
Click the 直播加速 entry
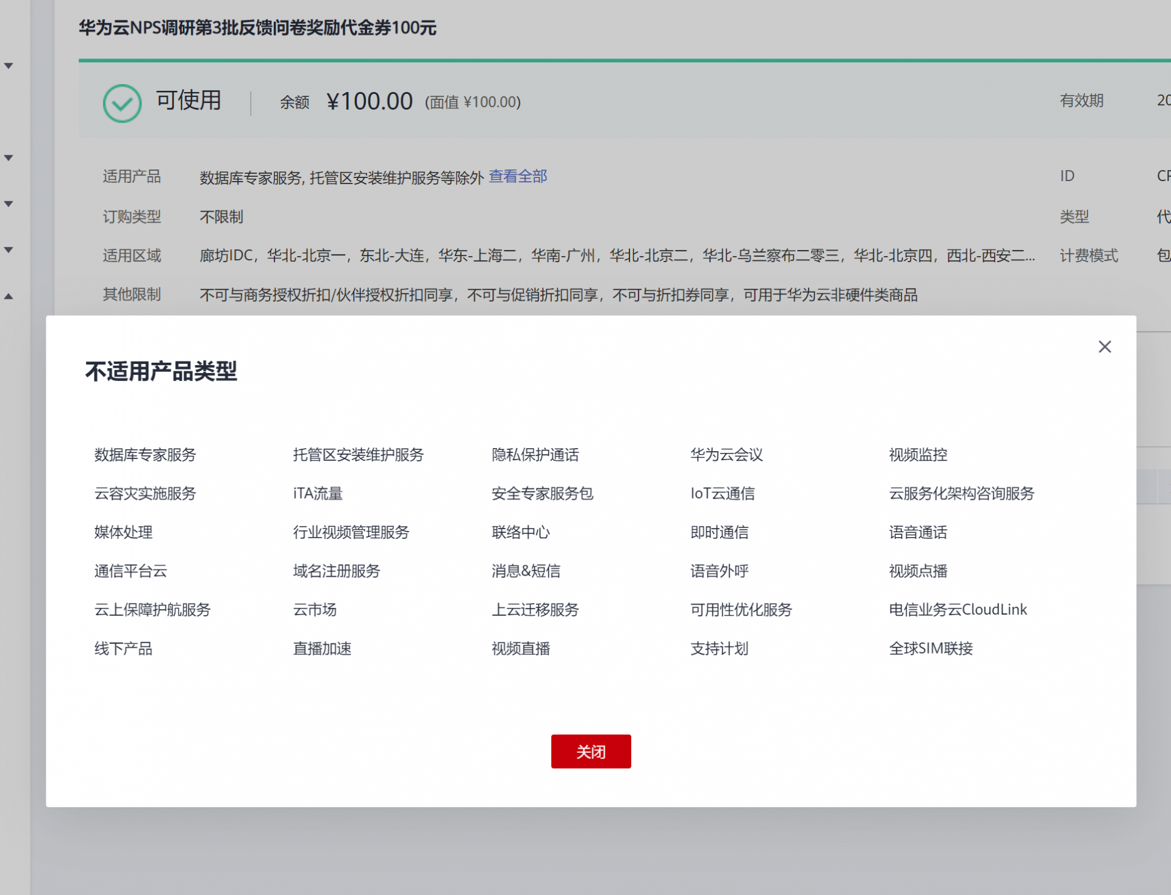[x=323, y=649]
